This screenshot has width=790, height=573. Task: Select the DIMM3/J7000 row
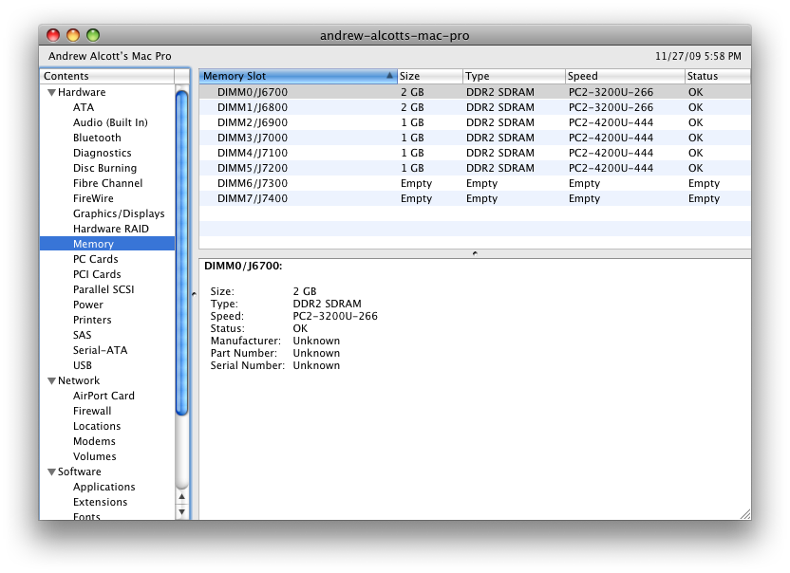475,138
